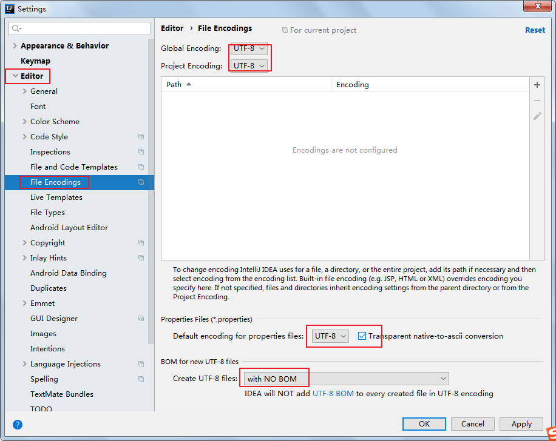Select Live Templates in settings tree
This screenshot has height=441, width=556.
[56, 197]
